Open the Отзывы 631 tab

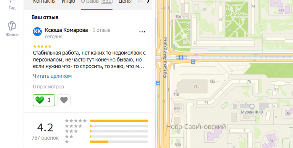97,2
